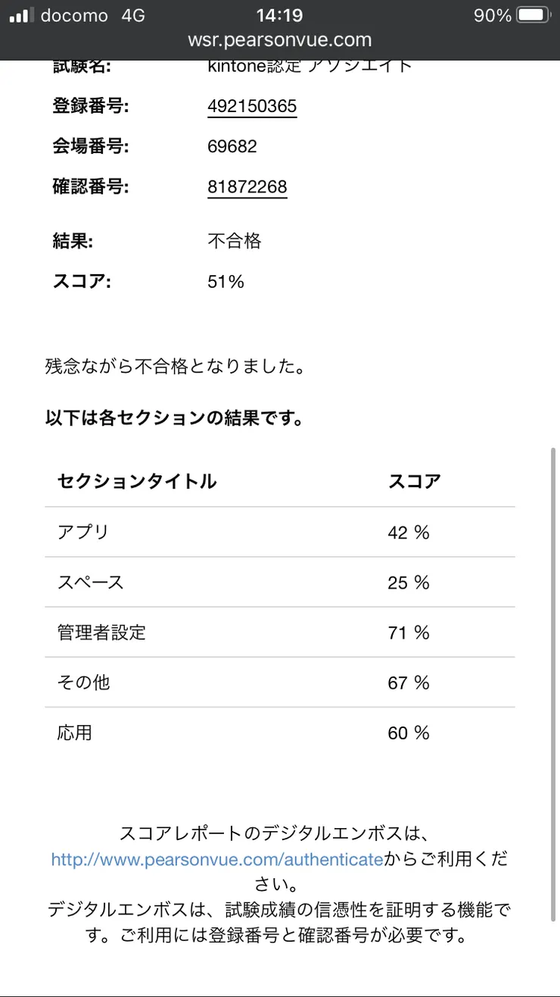
Task: Tap registration number 492150365
Action: point(252,106)
